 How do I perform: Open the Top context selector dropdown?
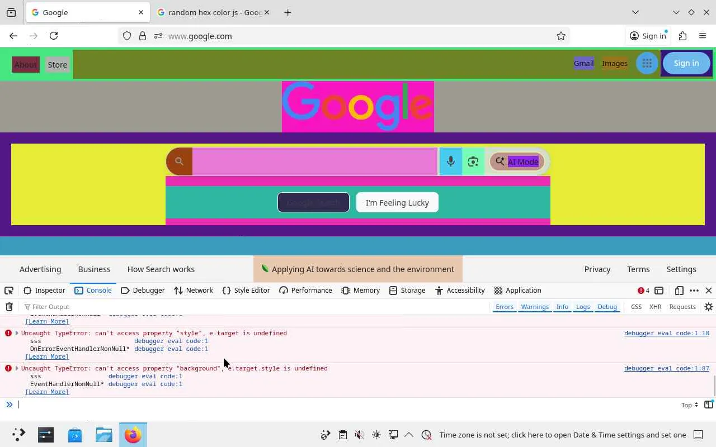(x=689, y=405)
